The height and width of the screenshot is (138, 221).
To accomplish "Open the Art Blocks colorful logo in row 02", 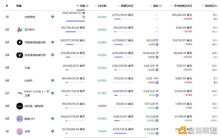I will (x=20, y=30).
